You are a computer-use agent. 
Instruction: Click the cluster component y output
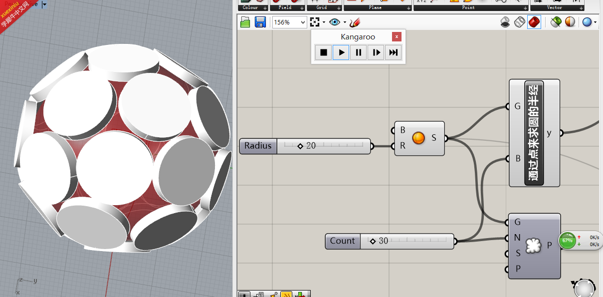pos(549,133)
